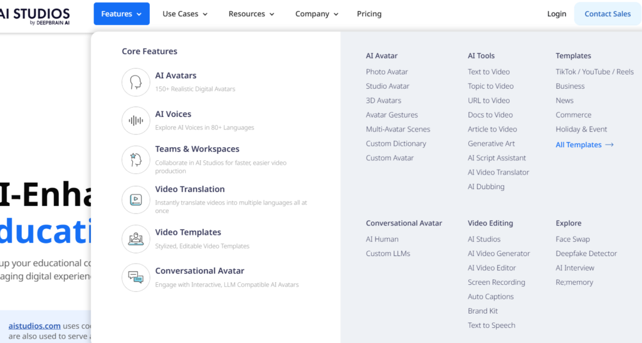Viewport: 642px width, 343px height.
Task: Expand the Resources dropdown
Action: pyautogui.click(x=251, y=14)
